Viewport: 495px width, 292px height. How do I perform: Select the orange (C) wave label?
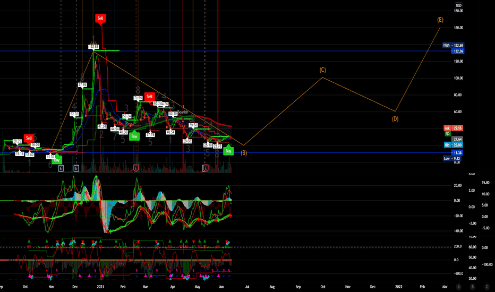click(x=322, y=70)
